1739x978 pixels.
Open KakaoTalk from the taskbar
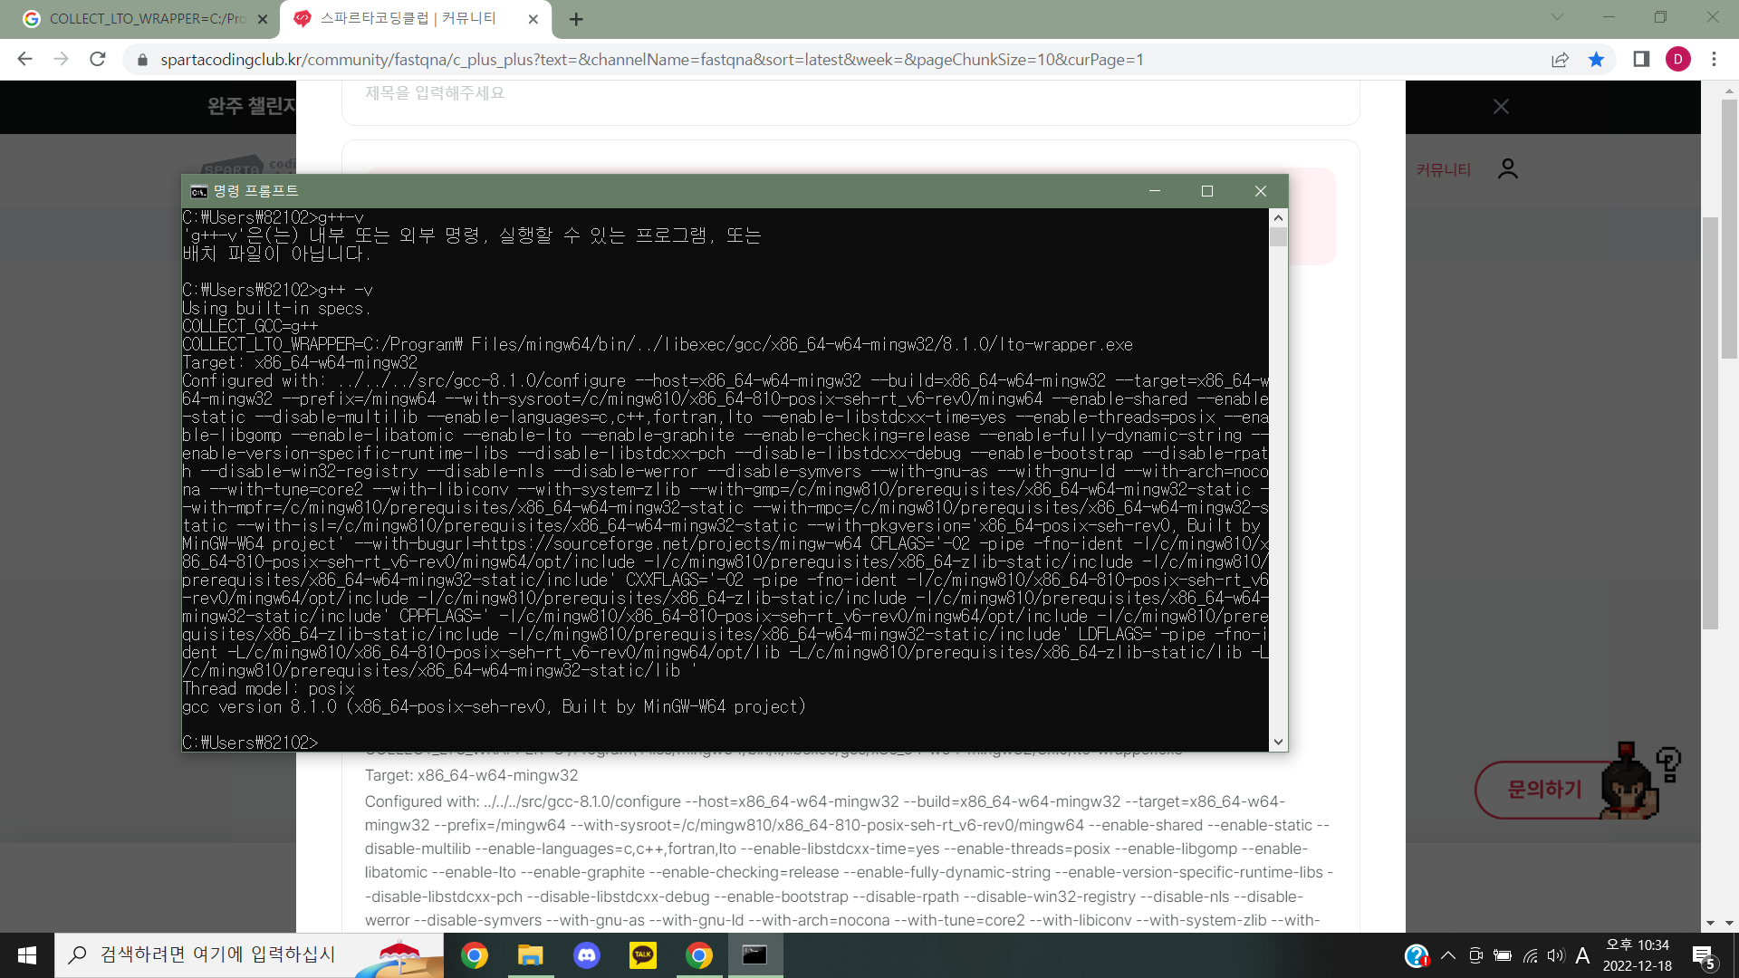click(x=643, y=955)
